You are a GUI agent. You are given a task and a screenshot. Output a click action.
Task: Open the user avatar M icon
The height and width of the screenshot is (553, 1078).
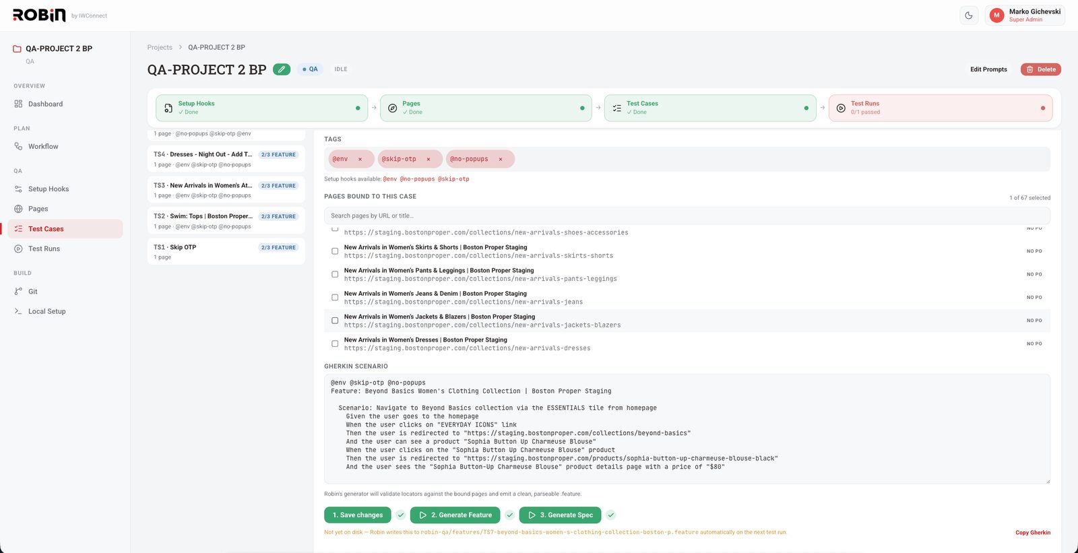(x=996, y=15)
